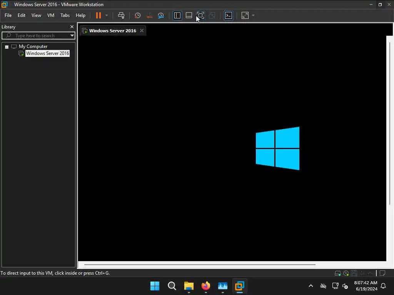
Task: Open the Windows Start menu
Action: pyautogui.click(x=155, y=286)
